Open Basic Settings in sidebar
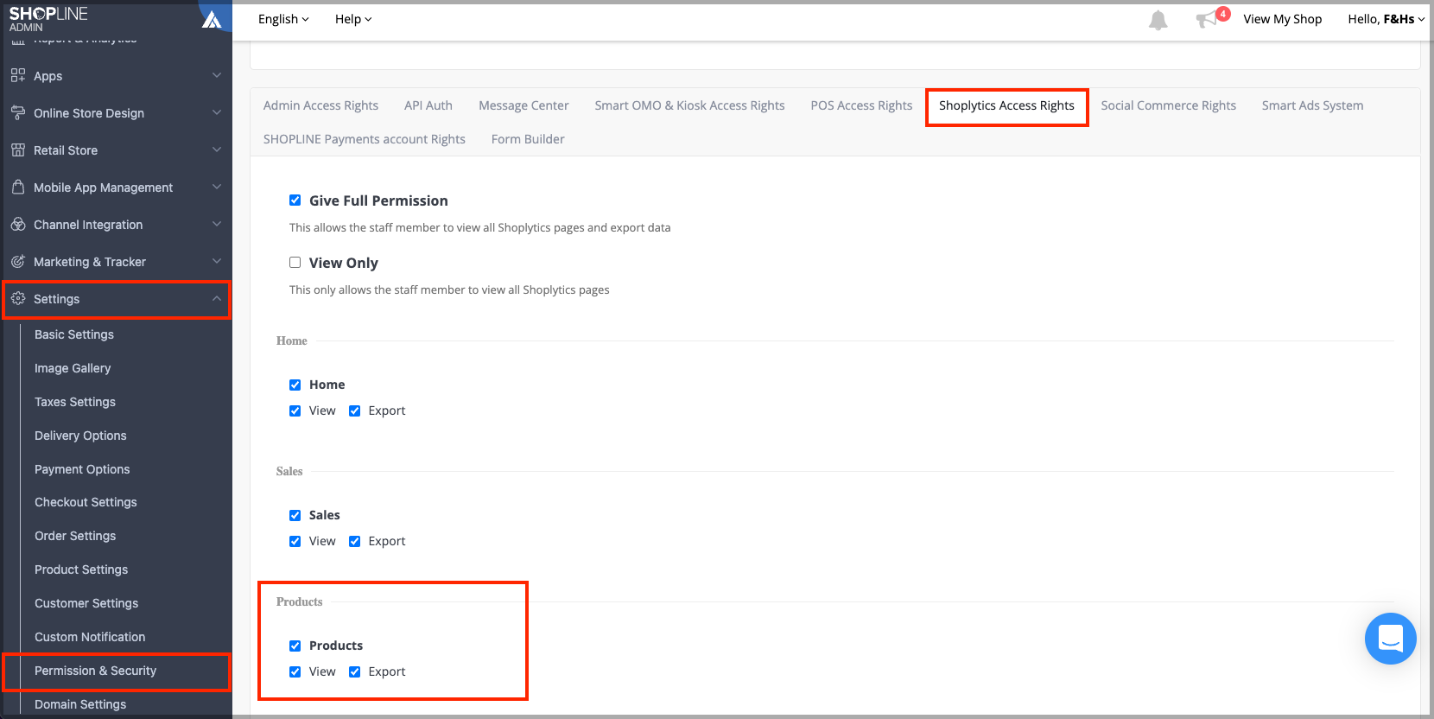This screenshot has height=719, width=1434. coord(74,334)
